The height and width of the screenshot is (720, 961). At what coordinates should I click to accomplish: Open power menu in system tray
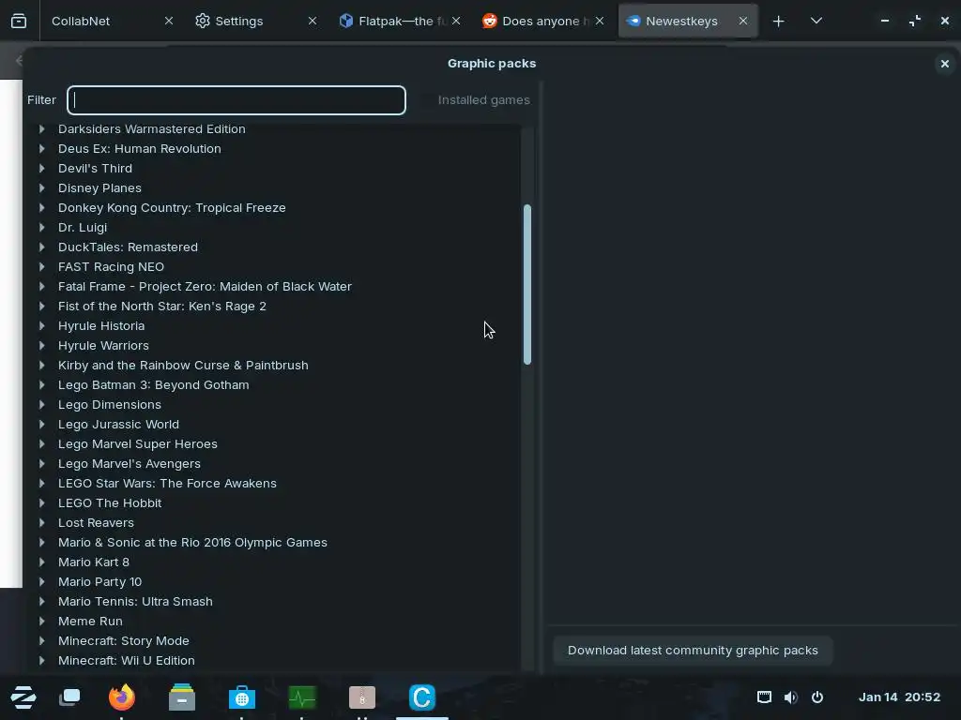click(x=817, y=697)
